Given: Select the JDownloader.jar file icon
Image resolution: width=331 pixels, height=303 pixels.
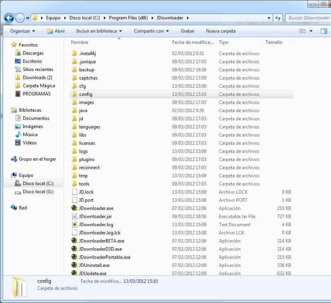Looking at the screenshot, I should coord(75,216).
